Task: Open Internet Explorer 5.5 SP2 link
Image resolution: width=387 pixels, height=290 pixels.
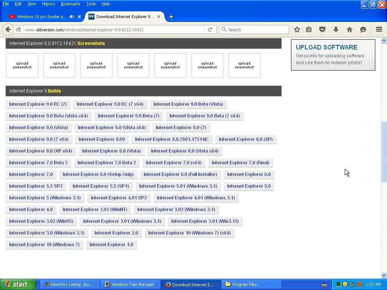Action: click(x=36, y=186)
